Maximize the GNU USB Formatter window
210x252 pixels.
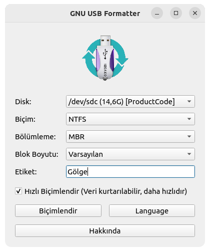coord(176,13)
